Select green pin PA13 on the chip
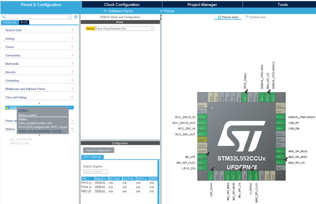 click(280, 117)
